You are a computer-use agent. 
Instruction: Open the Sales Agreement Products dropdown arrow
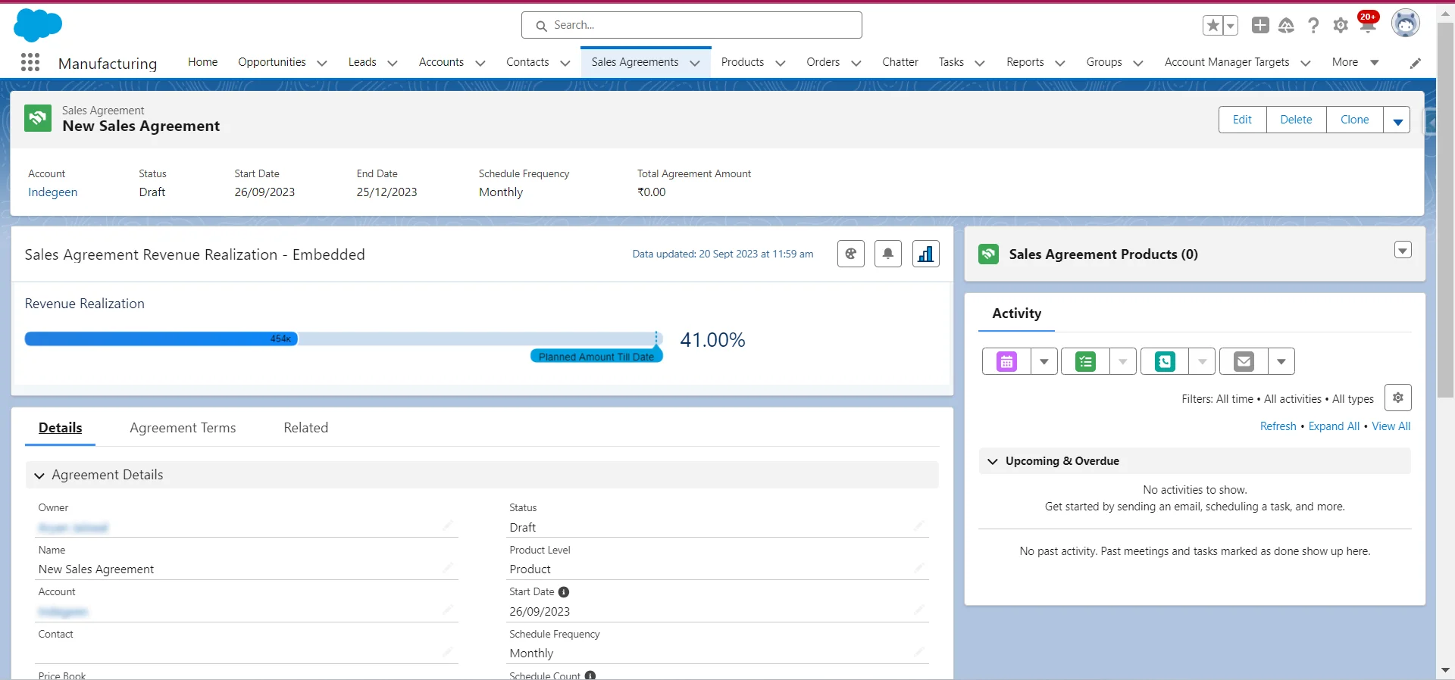tap(1403, 251)
